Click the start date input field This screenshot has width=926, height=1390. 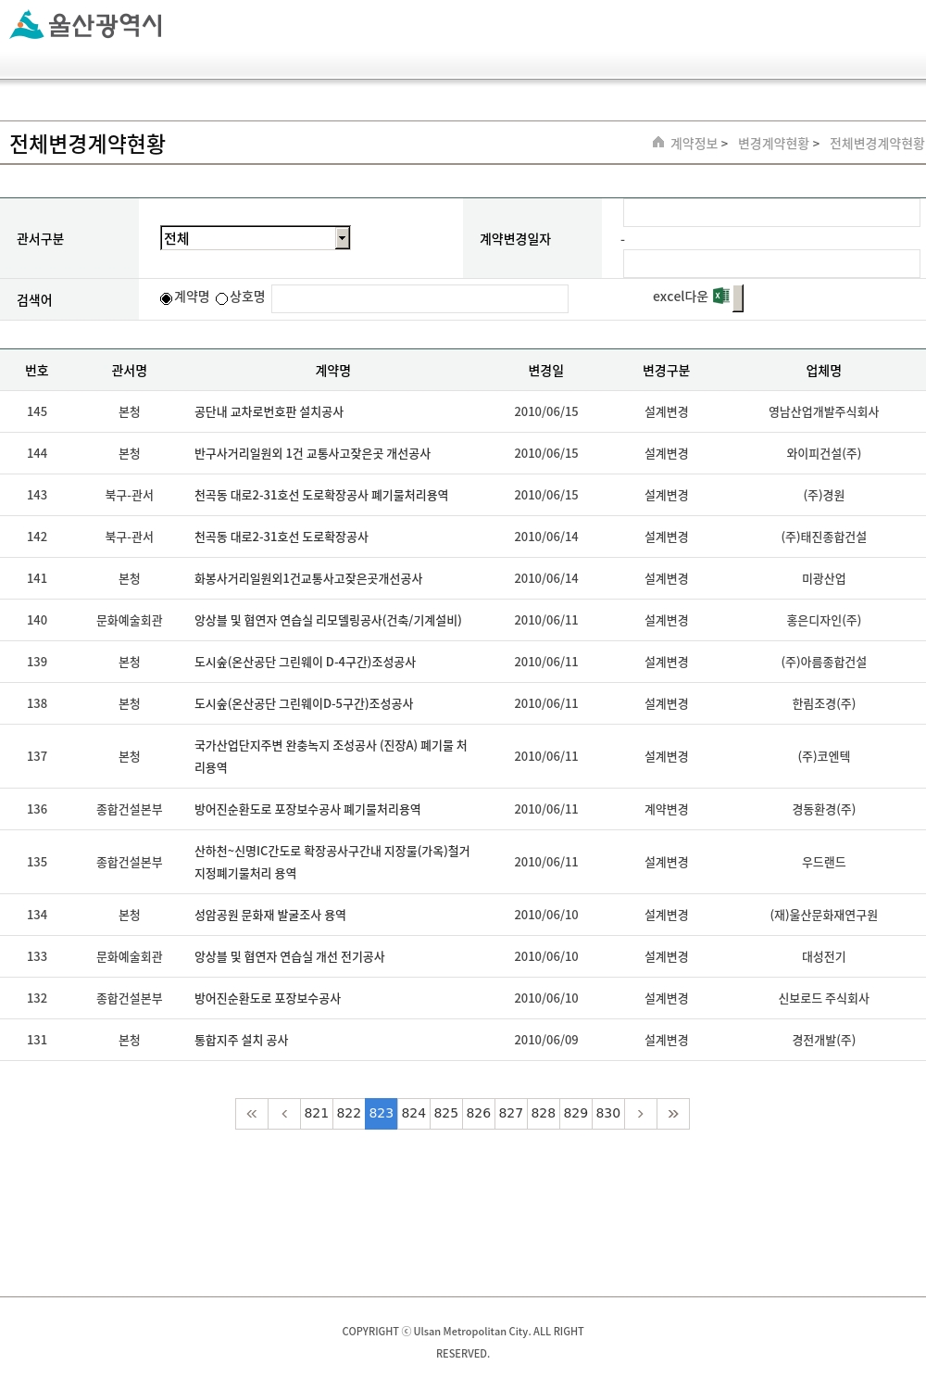click(x=770, y=213)
